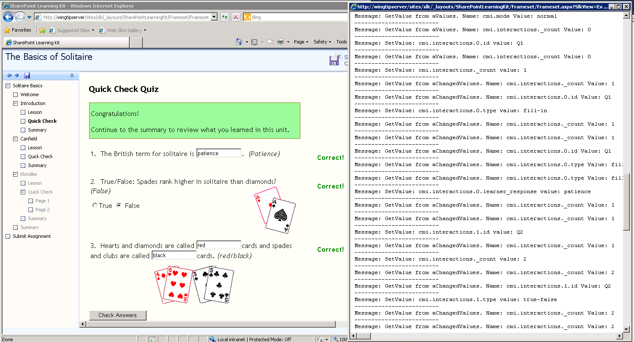
Task: Click the log line 'cmi.interactions.1.type value: true-false'
Action: tap(456, 299)
